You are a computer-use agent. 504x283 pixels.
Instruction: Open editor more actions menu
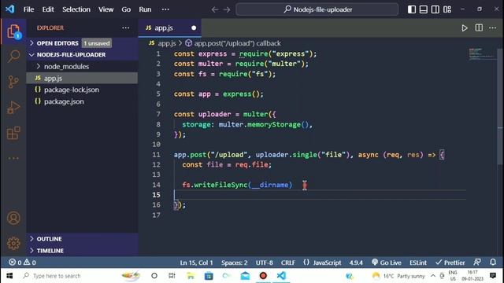coord(493,28)
